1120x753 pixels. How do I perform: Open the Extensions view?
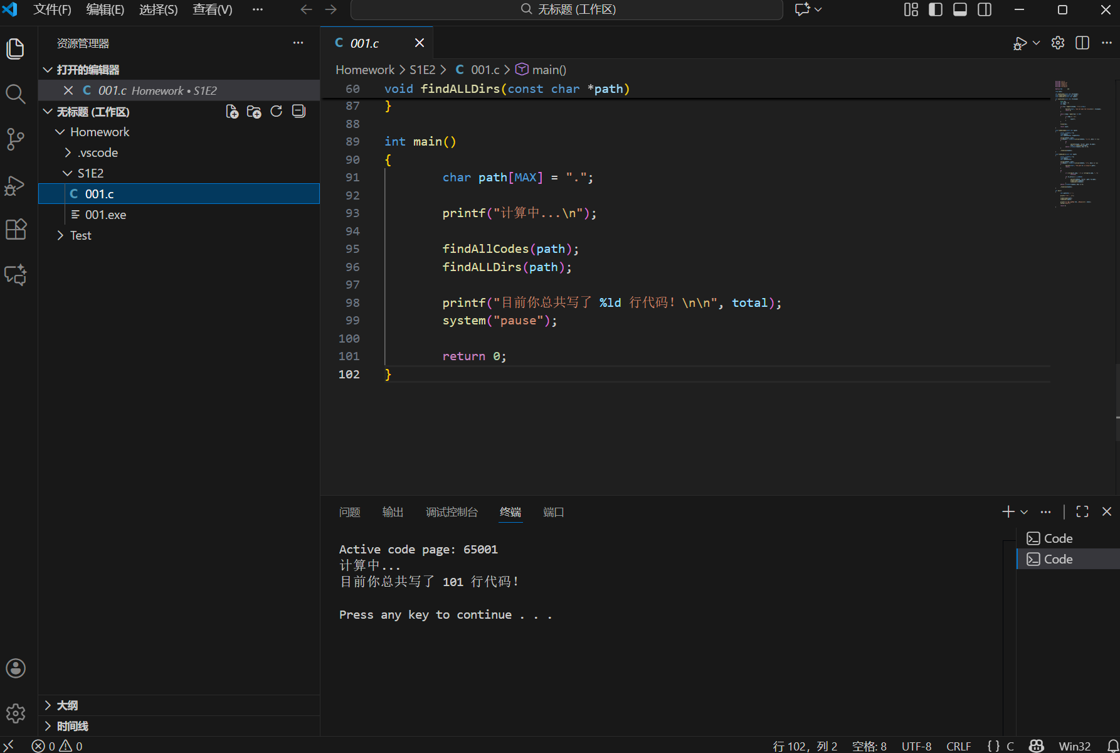tap(15, 230)
